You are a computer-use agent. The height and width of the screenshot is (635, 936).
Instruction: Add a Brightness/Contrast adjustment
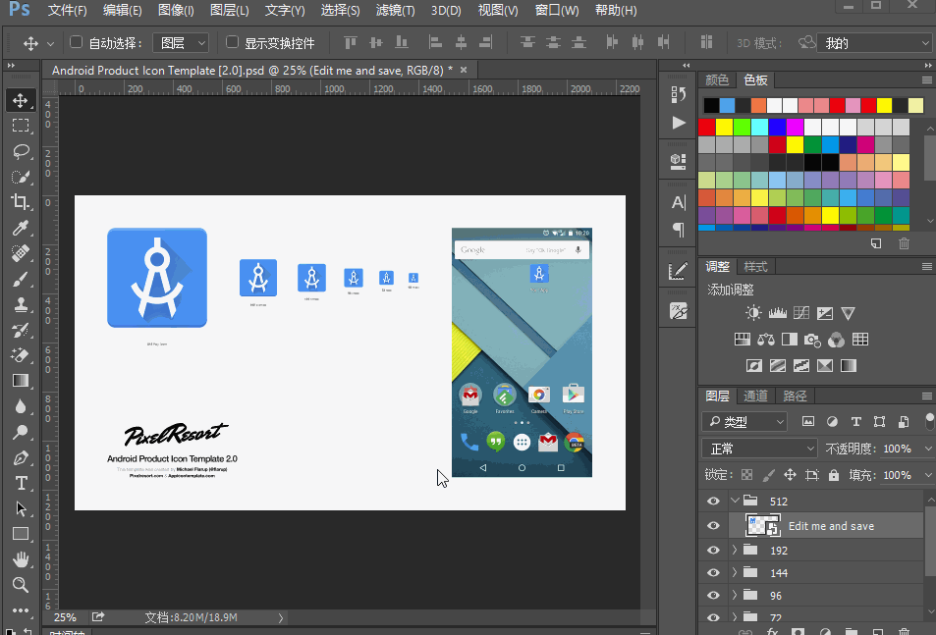tap(753, 313)
